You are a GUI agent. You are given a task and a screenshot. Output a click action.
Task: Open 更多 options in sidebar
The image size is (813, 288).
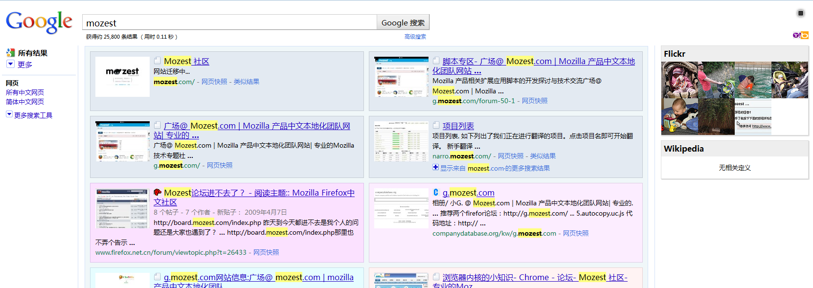tap(25, 65)
